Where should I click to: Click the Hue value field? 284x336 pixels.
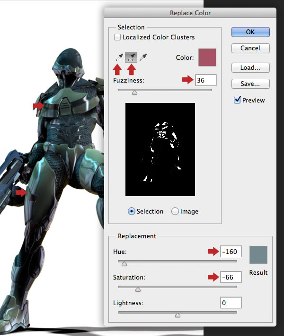pos(231,252)
